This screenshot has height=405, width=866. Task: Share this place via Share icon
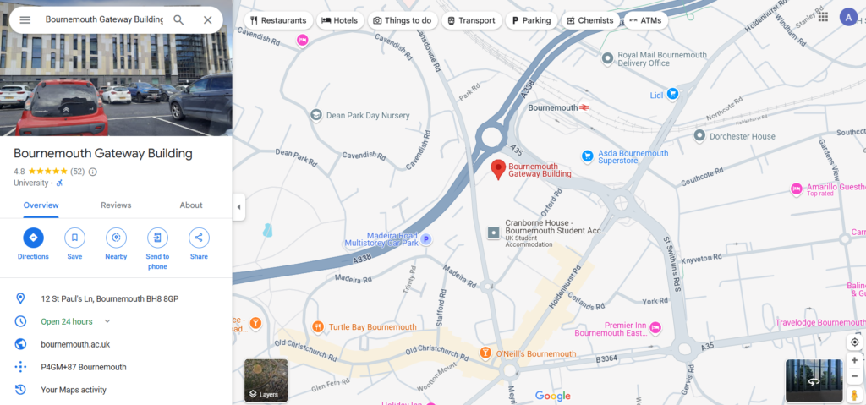[x=199, y=238]
